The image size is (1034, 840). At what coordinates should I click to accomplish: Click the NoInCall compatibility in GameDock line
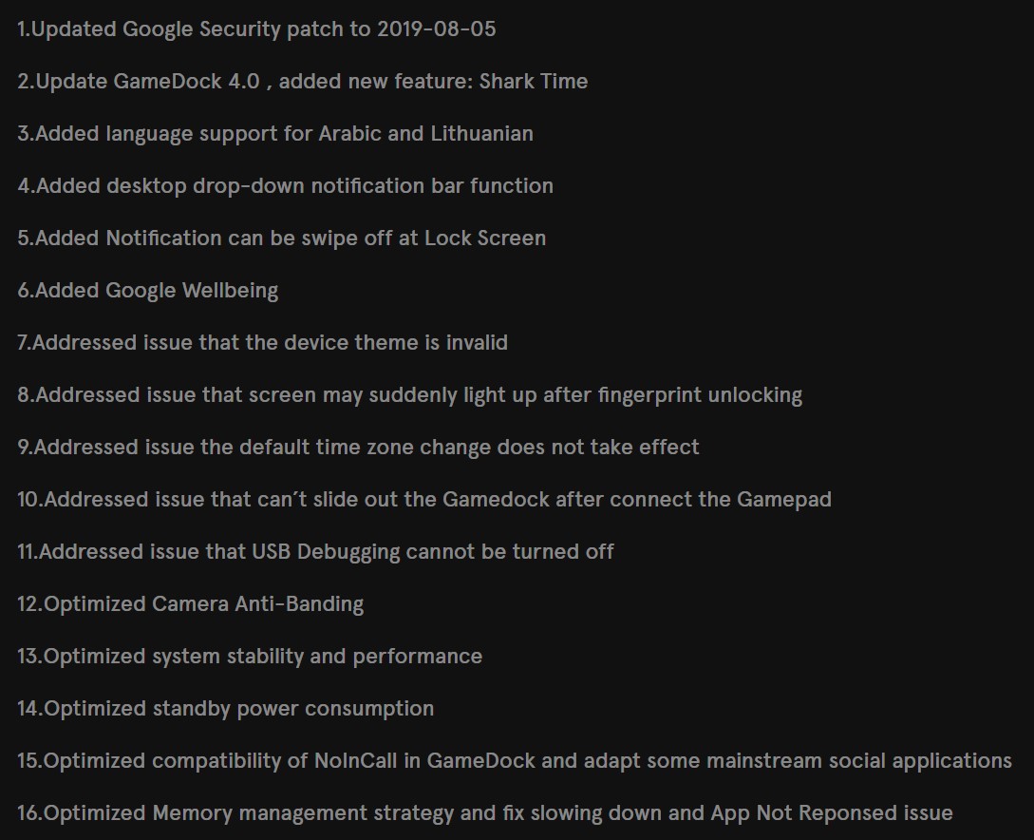(x=515, y=761)
